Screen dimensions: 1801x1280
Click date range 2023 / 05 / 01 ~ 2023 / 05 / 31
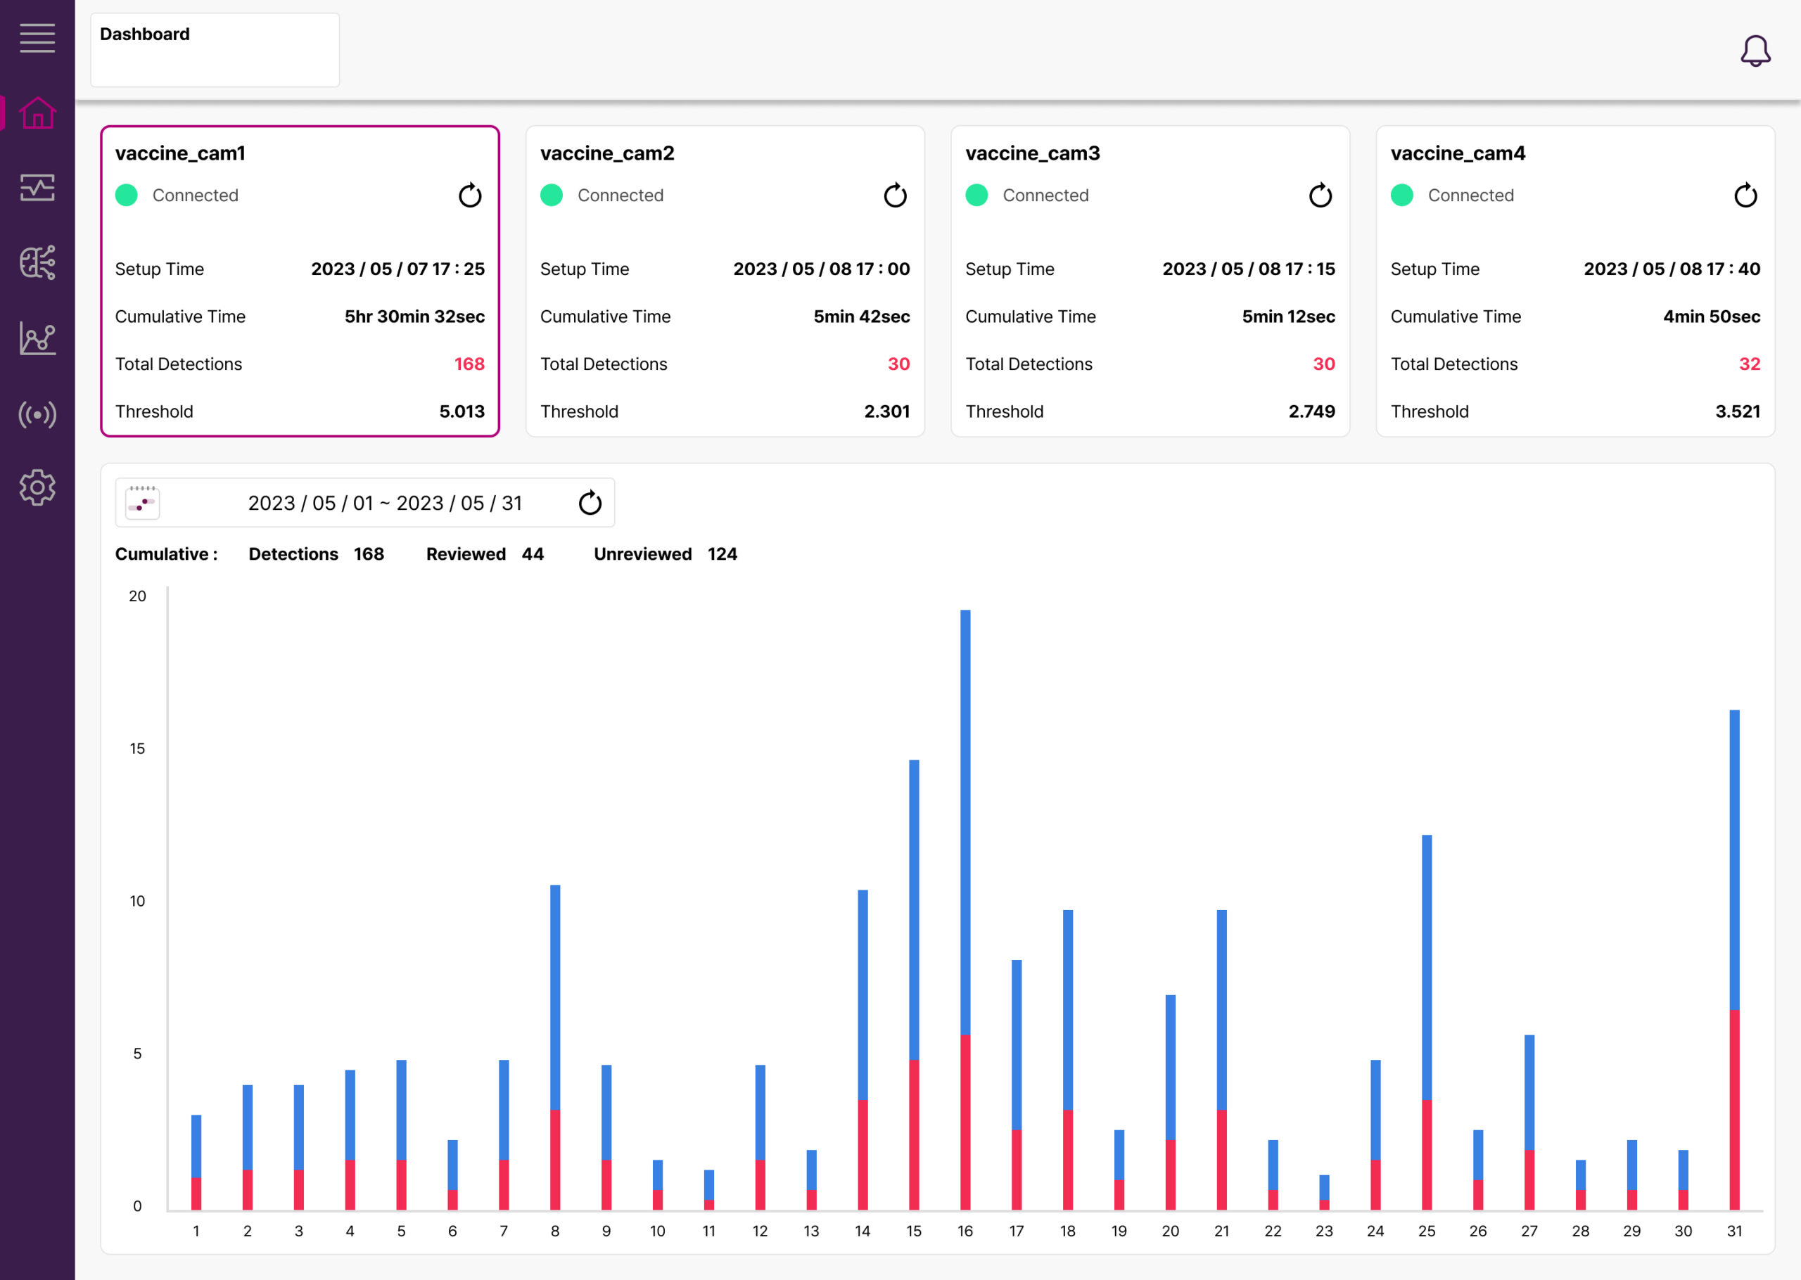[x=385, y=503]
